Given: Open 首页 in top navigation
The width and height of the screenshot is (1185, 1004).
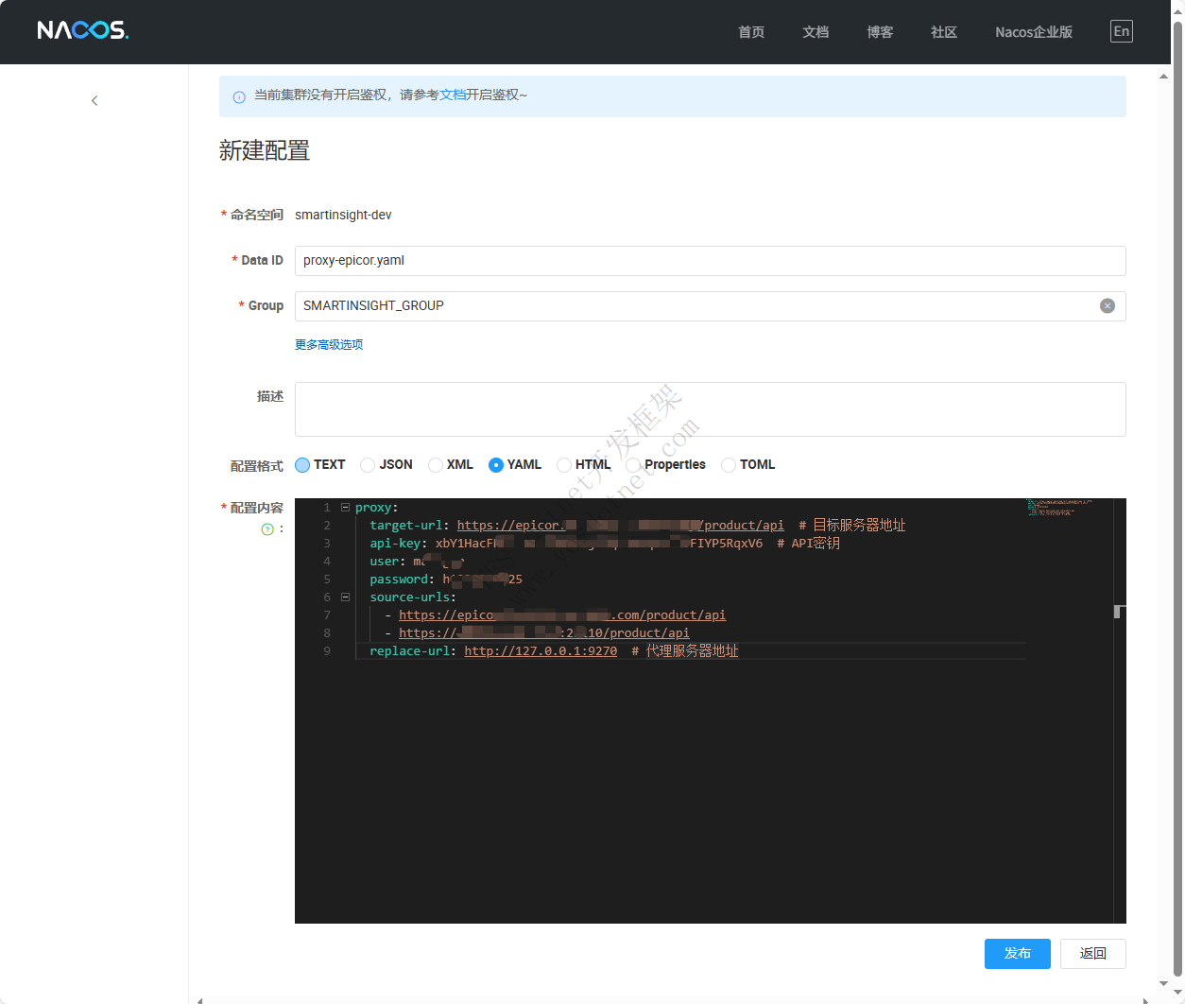Looking at the screenshot, I should [x=751, y=32].
